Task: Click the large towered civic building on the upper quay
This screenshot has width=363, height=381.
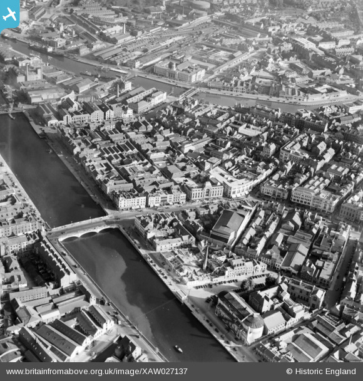Action: coord(179,71)
